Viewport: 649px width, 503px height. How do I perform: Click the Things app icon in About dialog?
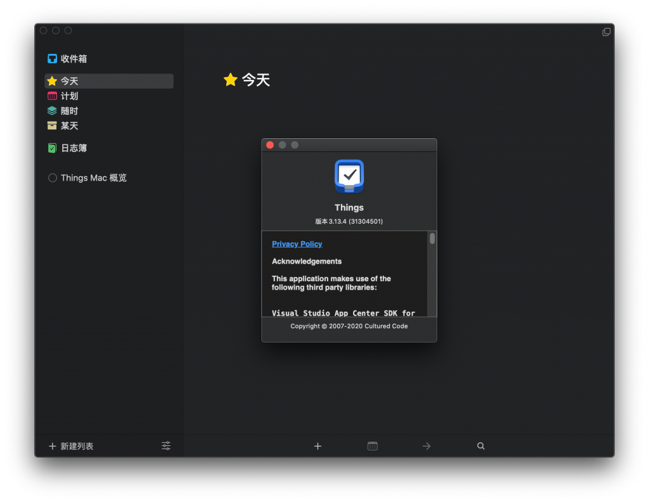(349, 177)
